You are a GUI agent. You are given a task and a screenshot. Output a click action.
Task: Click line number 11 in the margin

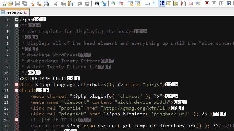click(6, 79)
